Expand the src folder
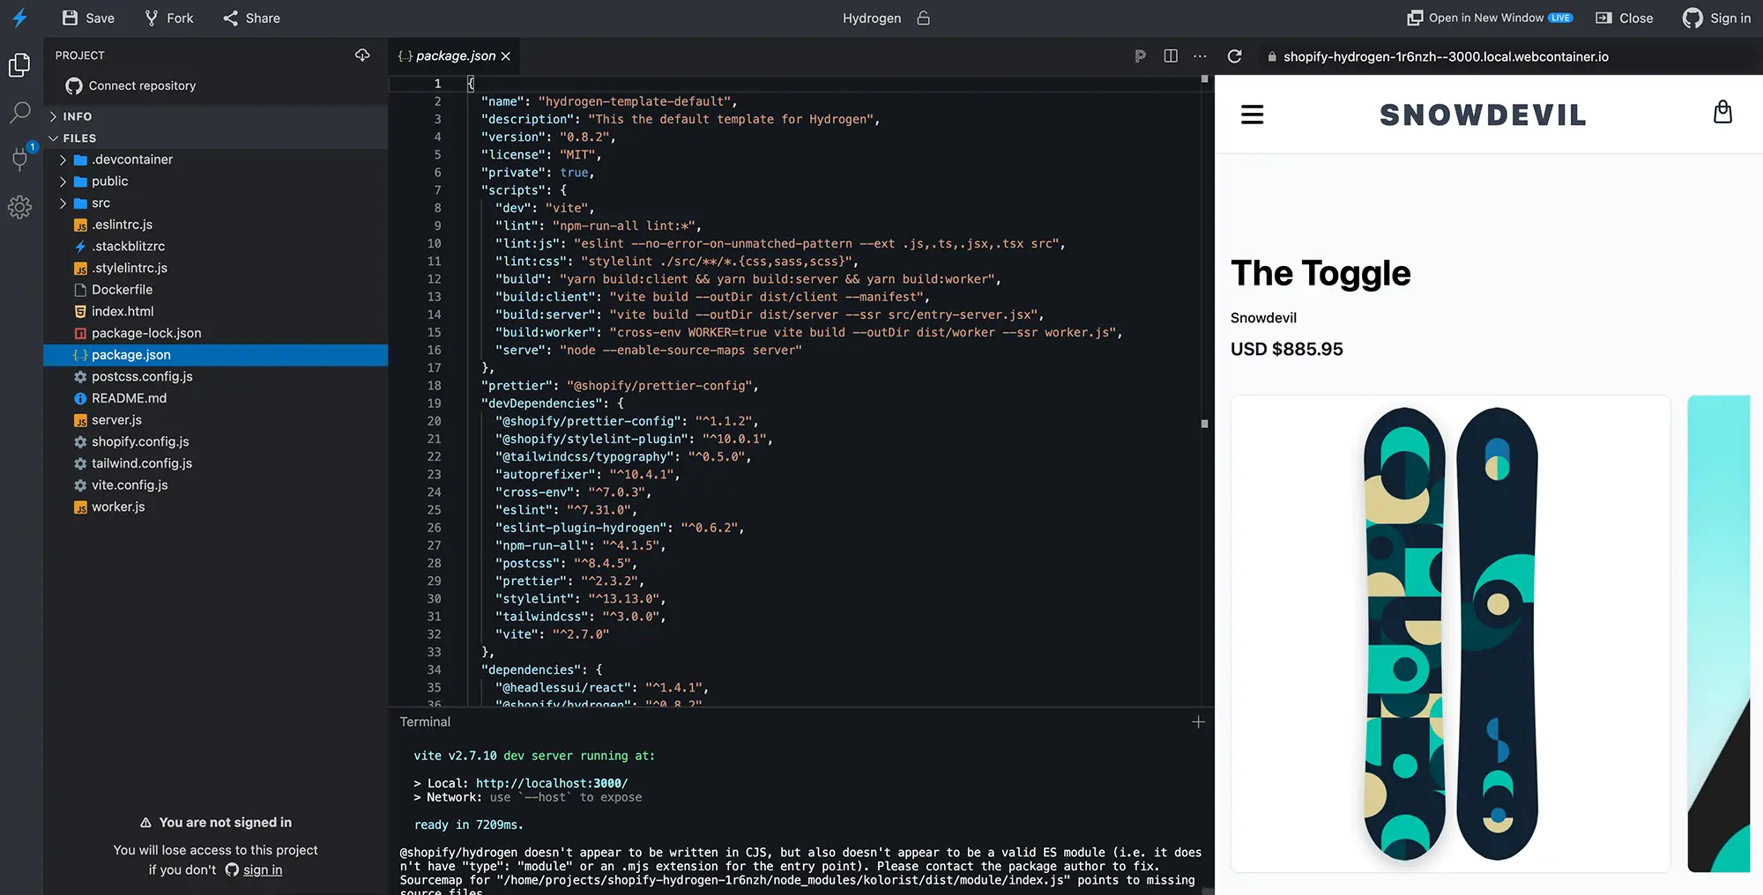The width and height of the screenshot is (1763, 895). point(215,203)
